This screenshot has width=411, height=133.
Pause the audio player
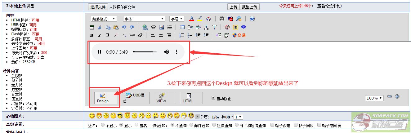[100, 52]
